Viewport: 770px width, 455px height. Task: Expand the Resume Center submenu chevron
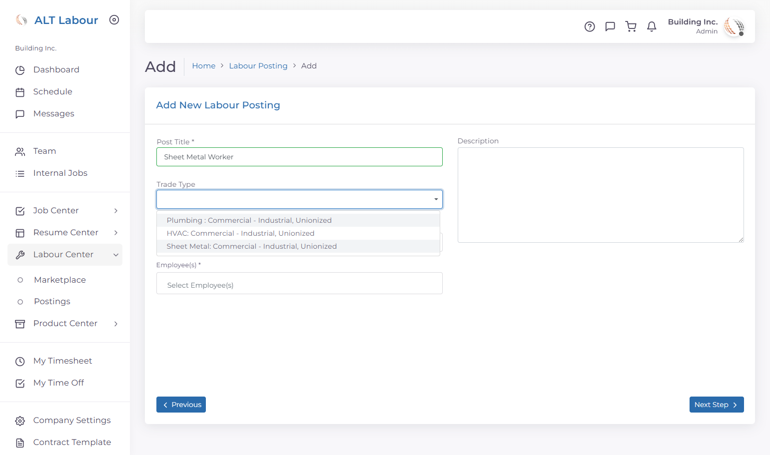click(116, 233)
